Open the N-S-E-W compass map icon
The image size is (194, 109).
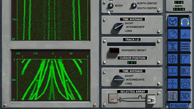pyautogui.click(x=173, y=84)
